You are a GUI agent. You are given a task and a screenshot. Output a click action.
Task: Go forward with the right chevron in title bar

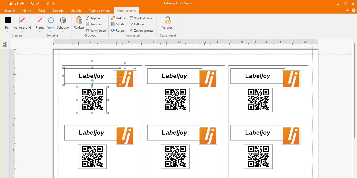click(53, 4)
